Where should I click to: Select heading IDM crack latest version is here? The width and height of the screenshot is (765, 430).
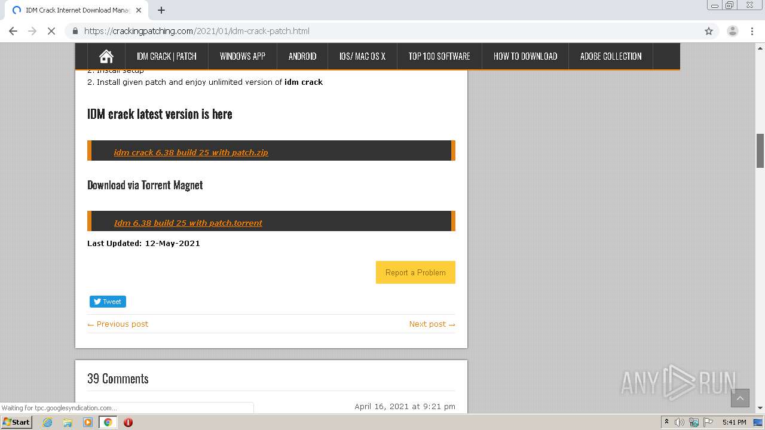point(160,113)
